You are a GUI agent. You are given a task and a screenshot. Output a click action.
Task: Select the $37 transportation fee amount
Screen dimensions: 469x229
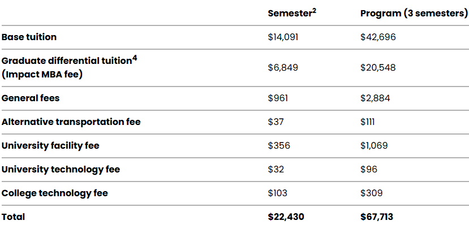click(x=276, y=122)
